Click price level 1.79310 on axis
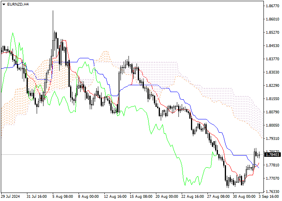 click(x=273, y=139)
